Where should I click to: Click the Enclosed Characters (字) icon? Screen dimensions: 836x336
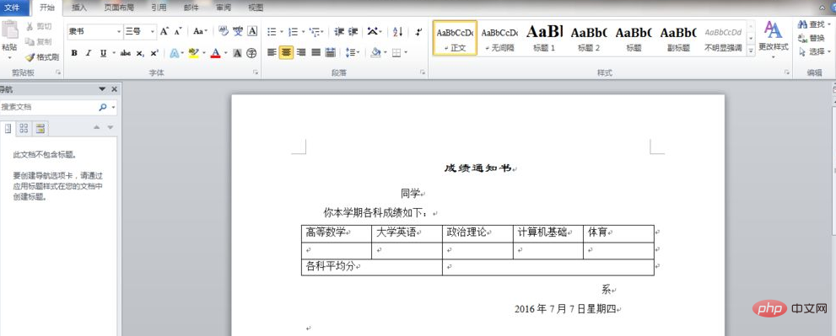coord(251,53)
